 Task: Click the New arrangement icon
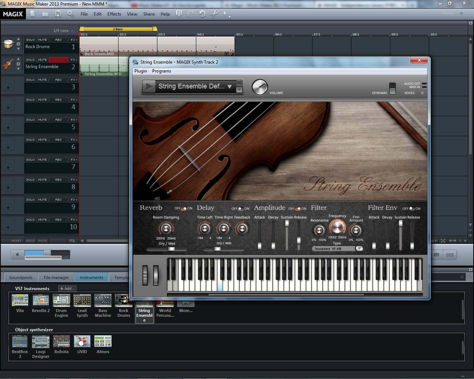33,14
